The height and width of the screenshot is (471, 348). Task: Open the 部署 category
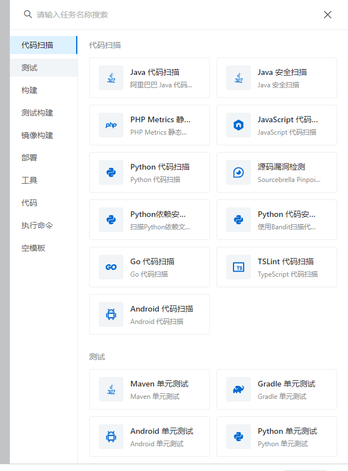point(43,158)
